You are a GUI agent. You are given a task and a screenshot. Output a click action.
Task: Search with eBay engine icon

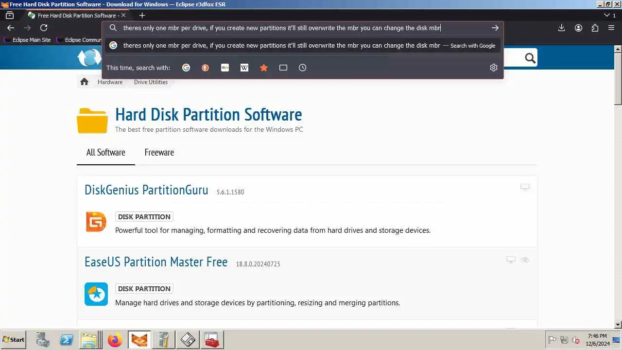click(x=225, y=68)
